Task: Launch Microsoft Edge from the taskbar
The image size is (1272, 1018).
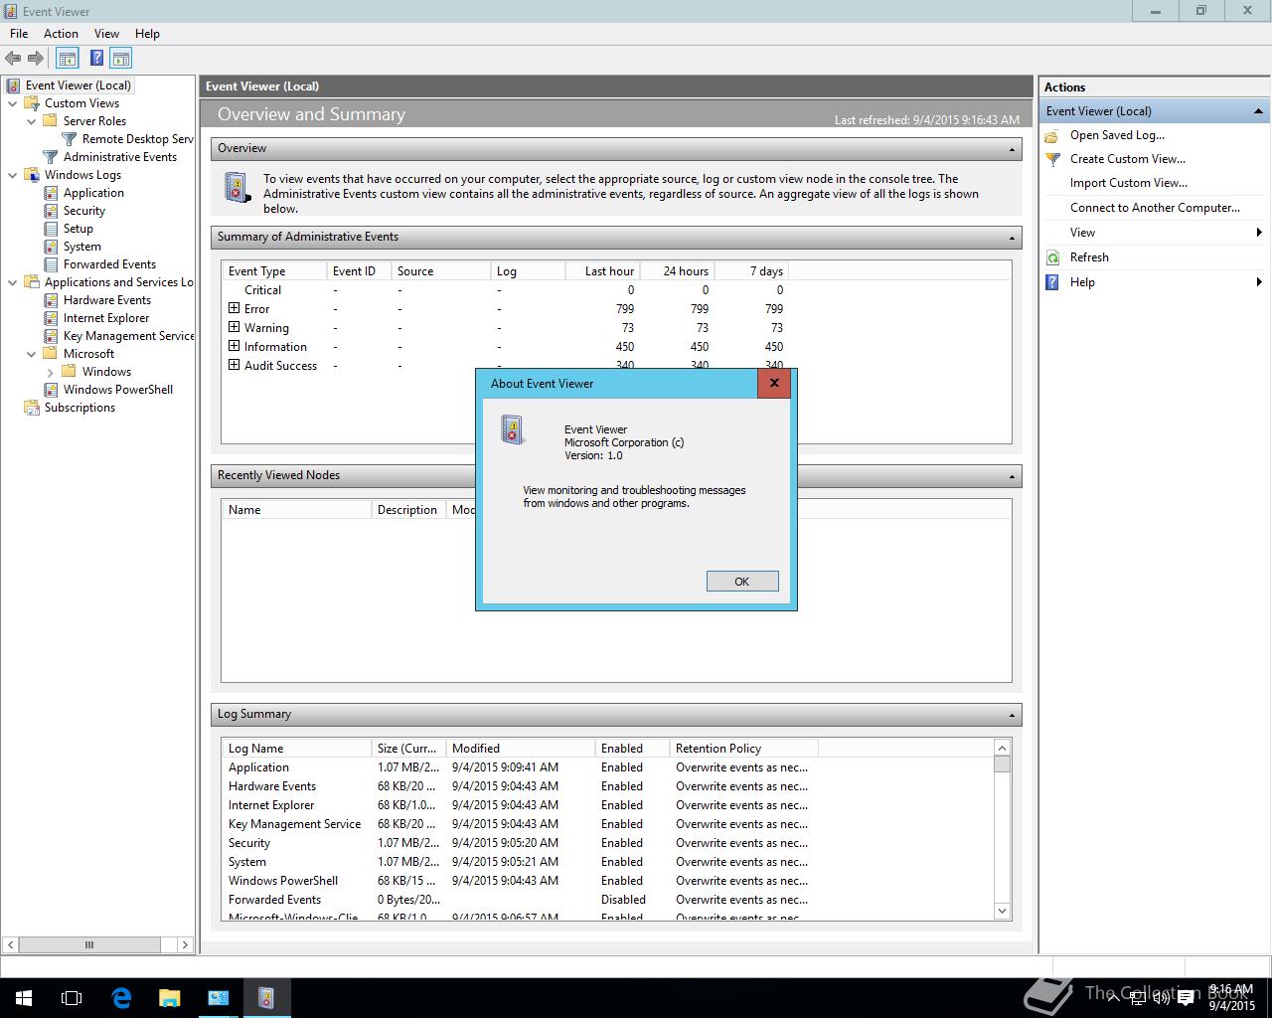Action: (x=121, y=998)
